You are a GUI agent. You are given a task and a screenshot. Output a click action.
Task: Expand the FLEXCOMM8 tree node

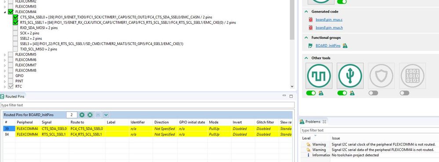pyautogui.click(x=5, y=70)
